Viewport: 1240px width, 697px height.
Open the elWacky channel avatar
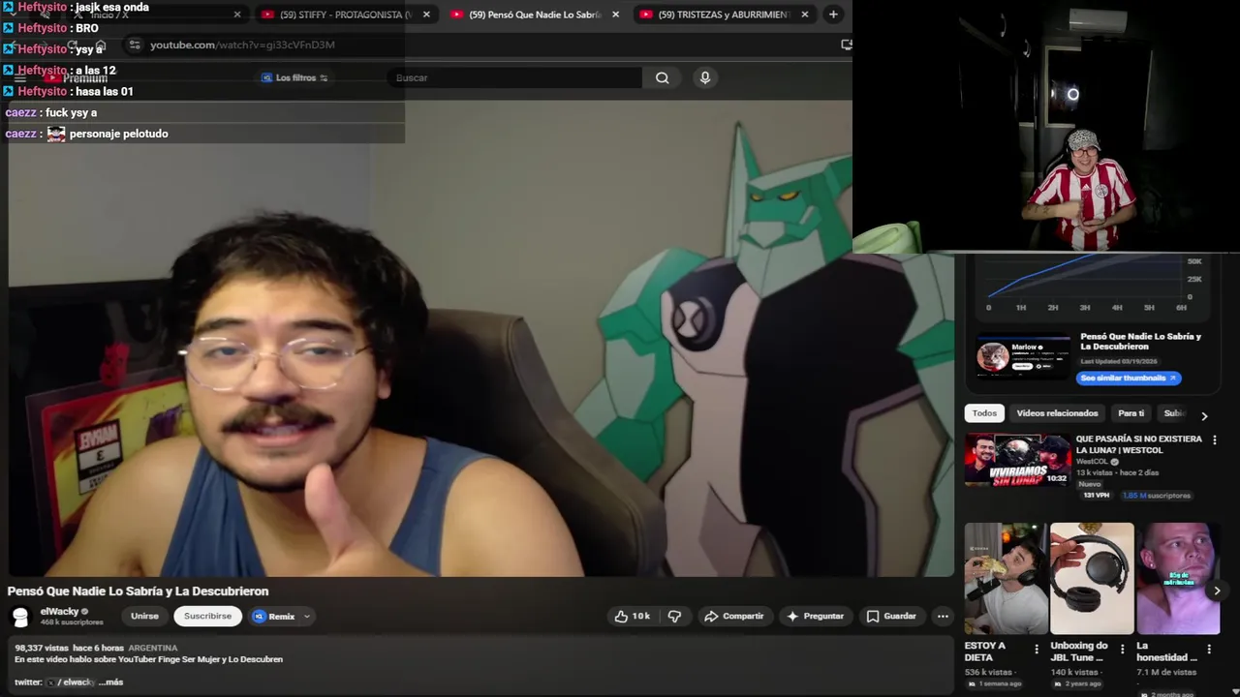point(20,616)
